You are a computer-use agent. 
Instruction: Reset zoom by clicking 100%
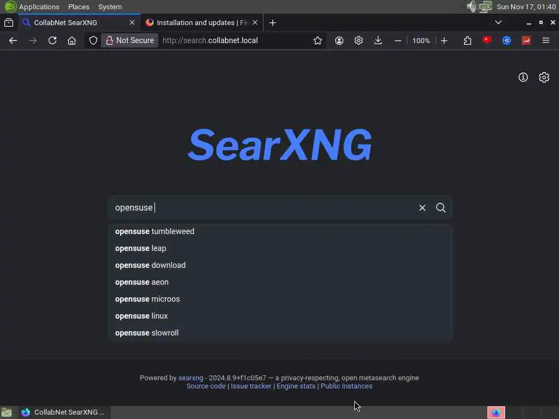tap(421, 40)
